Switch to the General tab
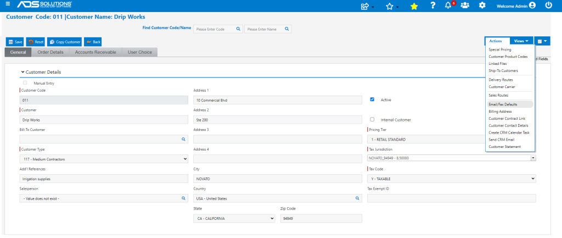 [x=18, y=52]
